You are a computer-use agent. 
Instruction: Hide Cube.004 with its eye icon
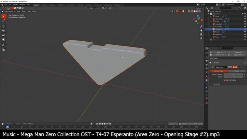(245, 27)
